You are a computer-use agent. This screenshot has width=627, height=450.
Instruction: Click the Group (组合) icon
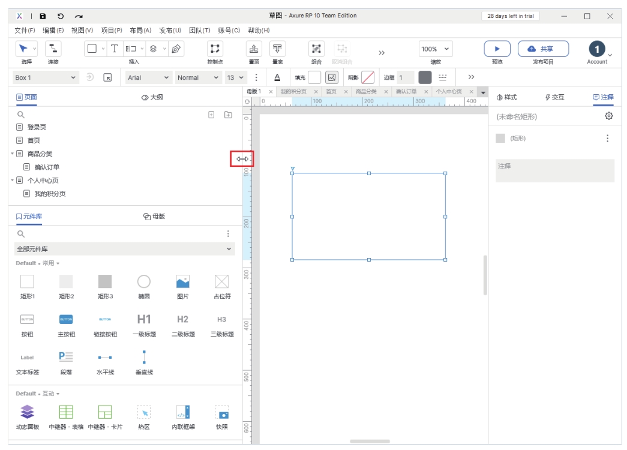(316, 49)
